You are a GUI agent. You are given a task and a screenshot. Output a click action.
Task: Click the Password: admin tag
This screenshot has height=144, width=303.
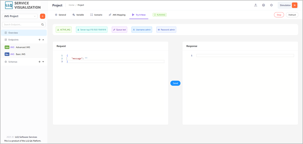(x=166, y=30)
